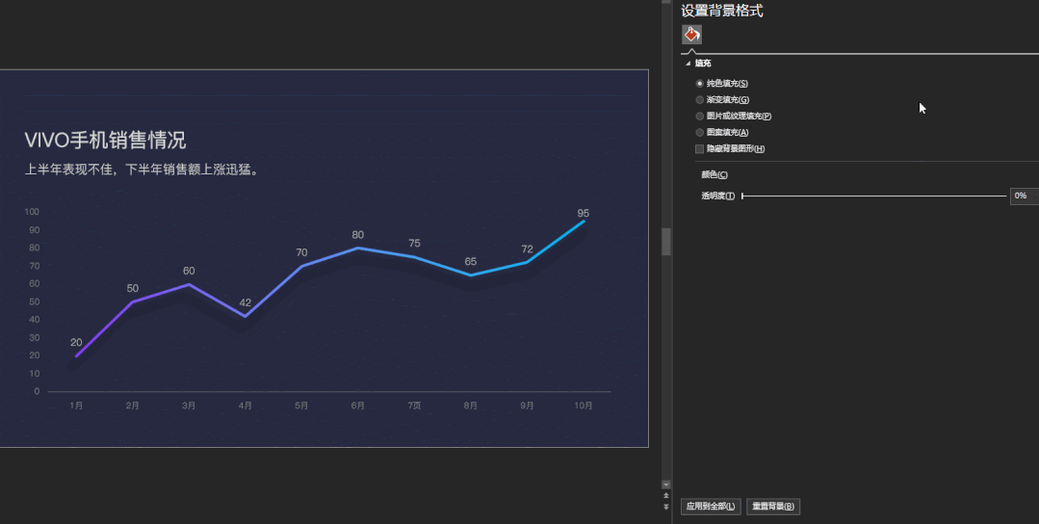Click the 95 data label on the chart
This screenshot has width=1039, height=524.
(x=584, y=213)
